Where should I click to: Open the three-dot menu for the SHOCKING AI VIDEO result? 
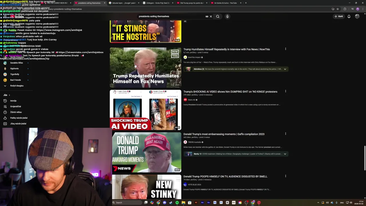pyautogui.click(x=285, y=91)
